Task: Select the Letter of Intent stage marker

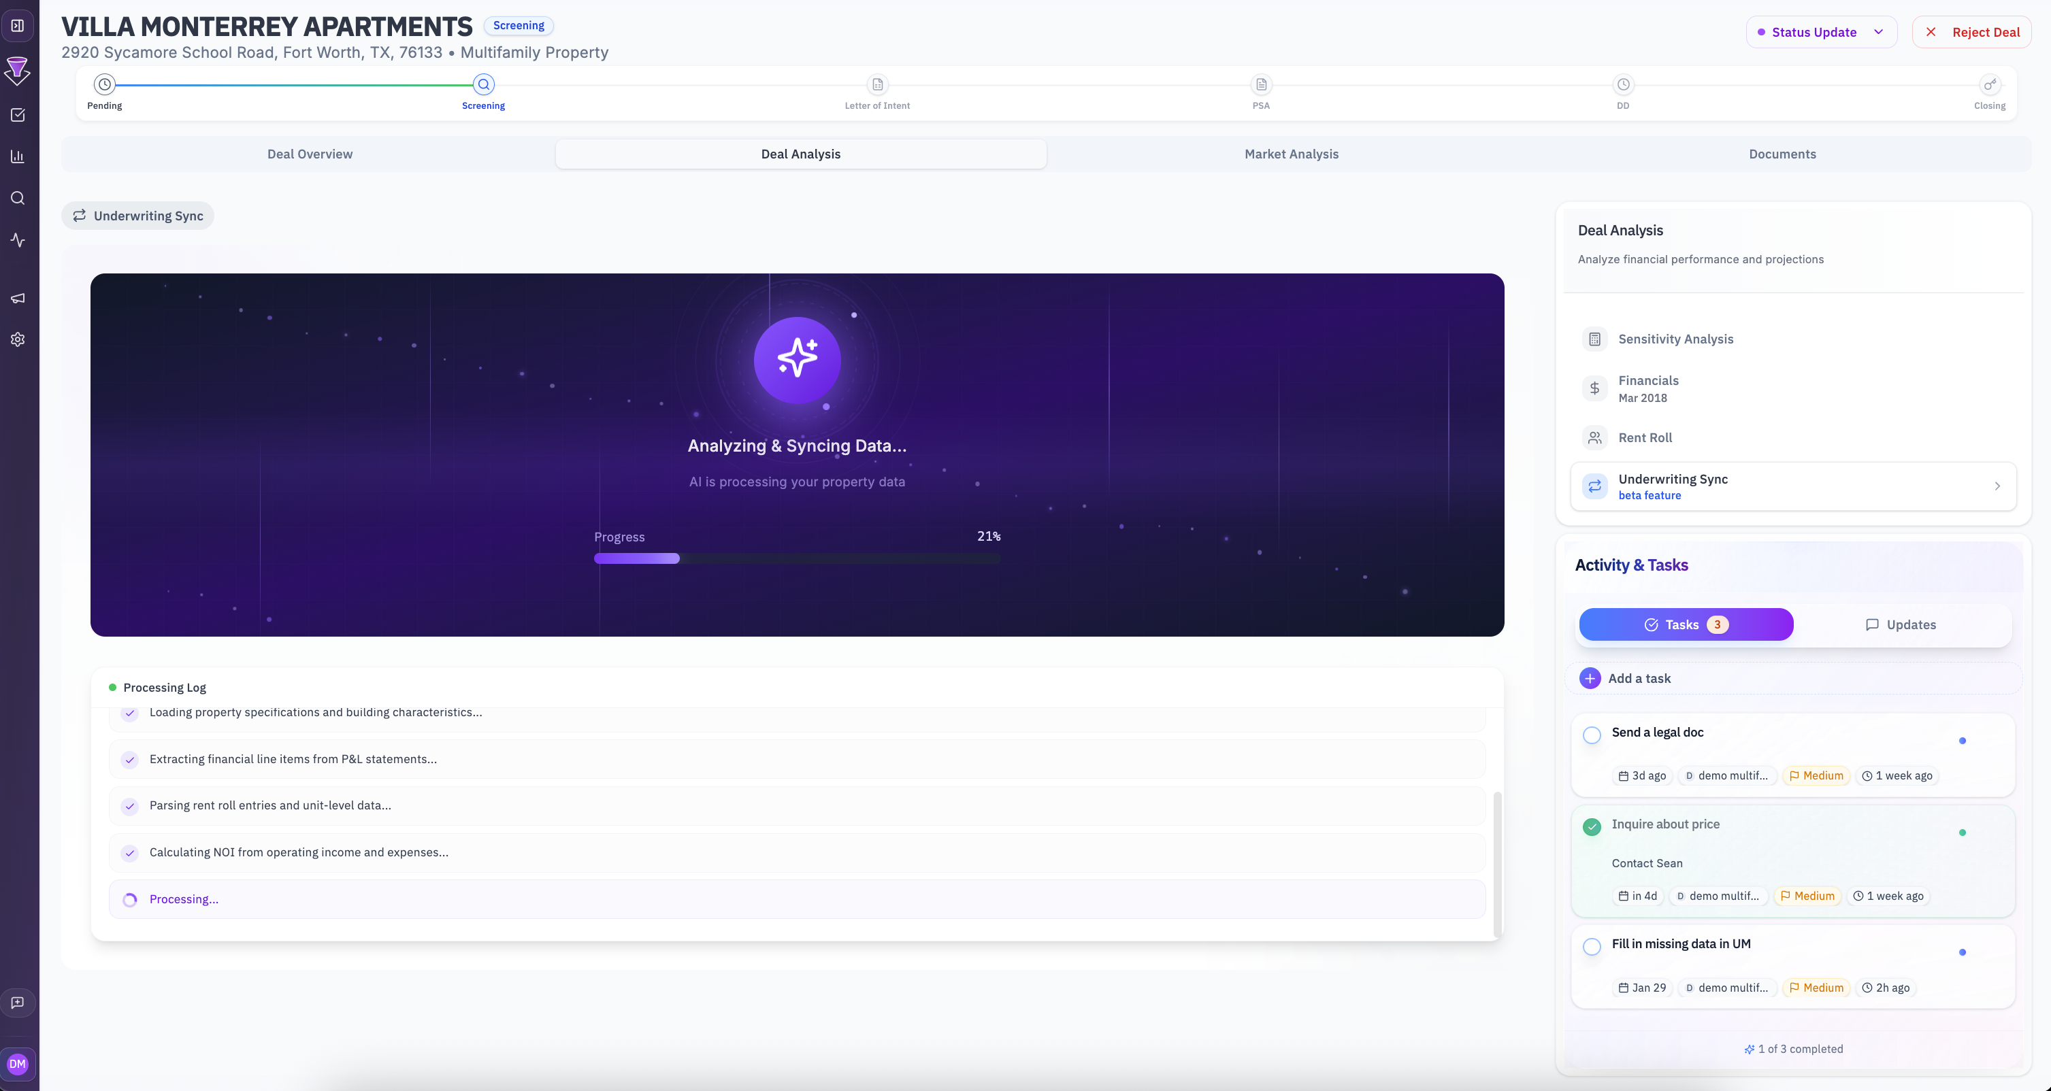Action: pos(876,85)
